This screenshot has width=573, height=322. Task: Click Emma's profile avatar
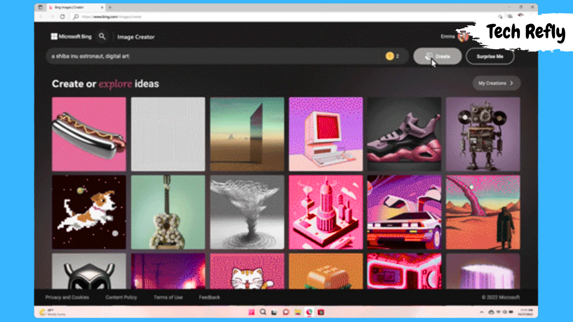[x=464, y=36]
